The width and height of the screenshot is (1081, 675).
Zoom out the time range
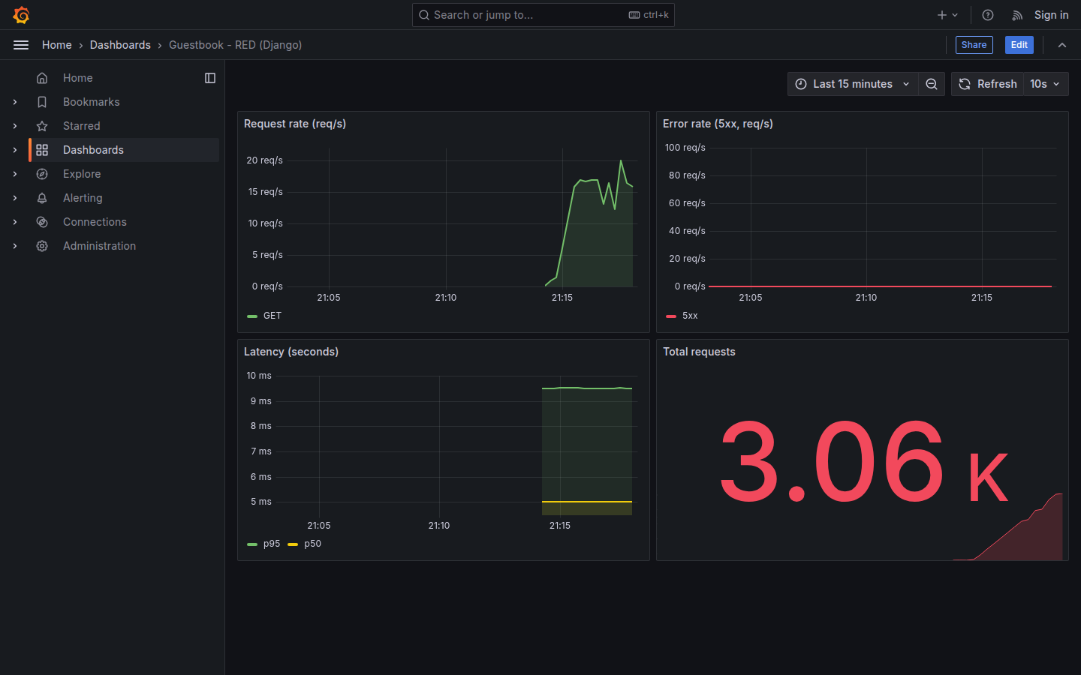(x=932, y=84)
